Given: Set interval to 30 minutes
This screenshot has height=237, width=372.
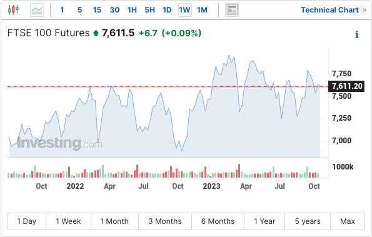Looking at the screenshot, I should 114,10.
